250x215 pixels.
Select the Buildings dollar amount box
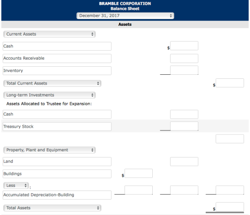point(138,173)
